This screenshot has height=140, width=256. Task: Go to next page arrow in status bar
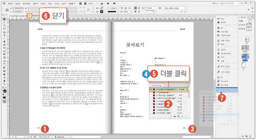coord(28,137)
